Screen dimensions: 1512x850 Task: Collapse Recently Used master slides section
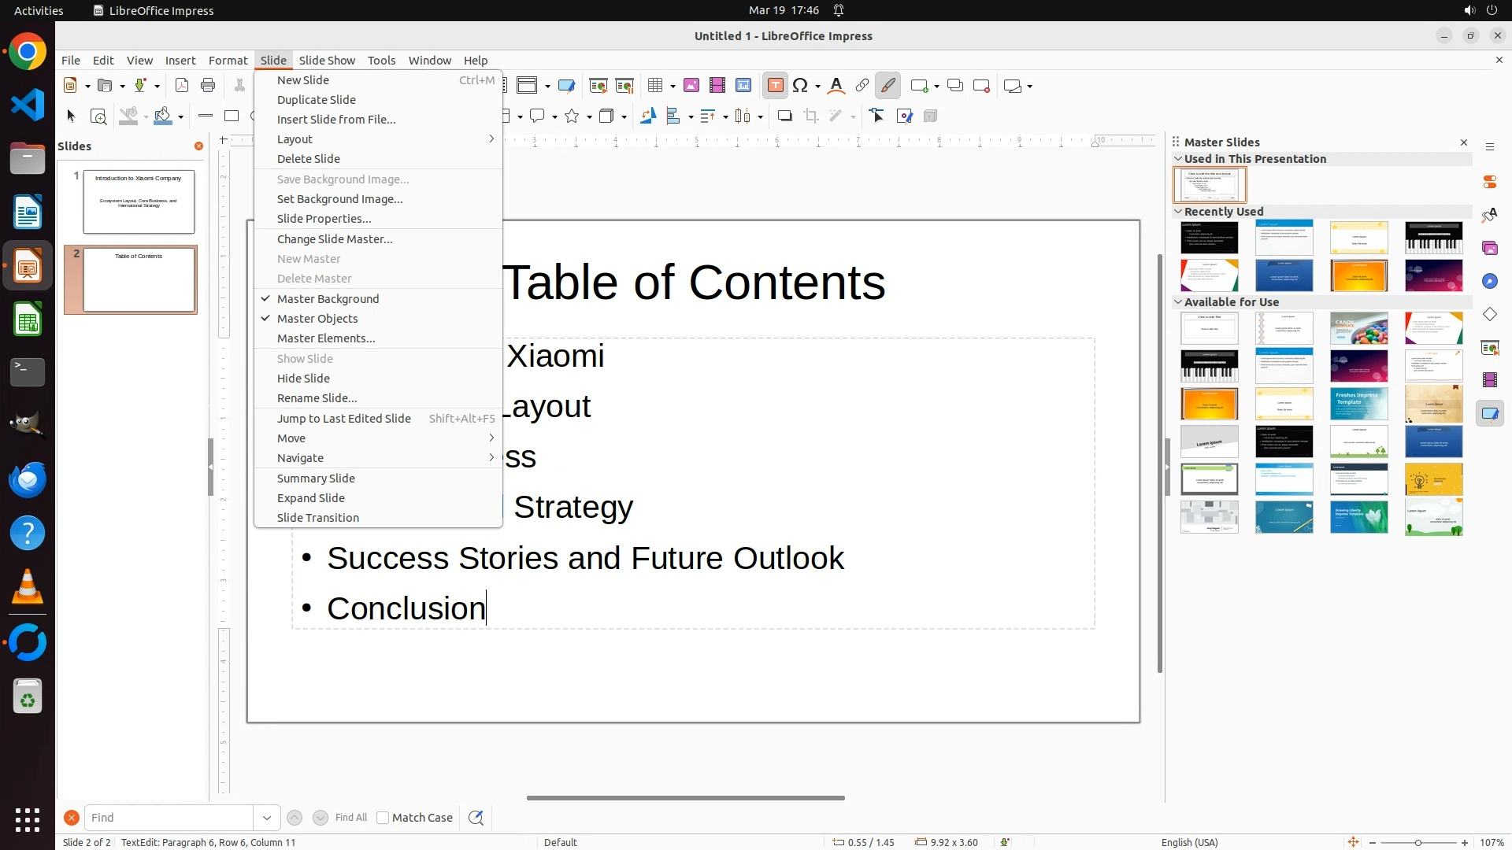[x=1178, y=212]
